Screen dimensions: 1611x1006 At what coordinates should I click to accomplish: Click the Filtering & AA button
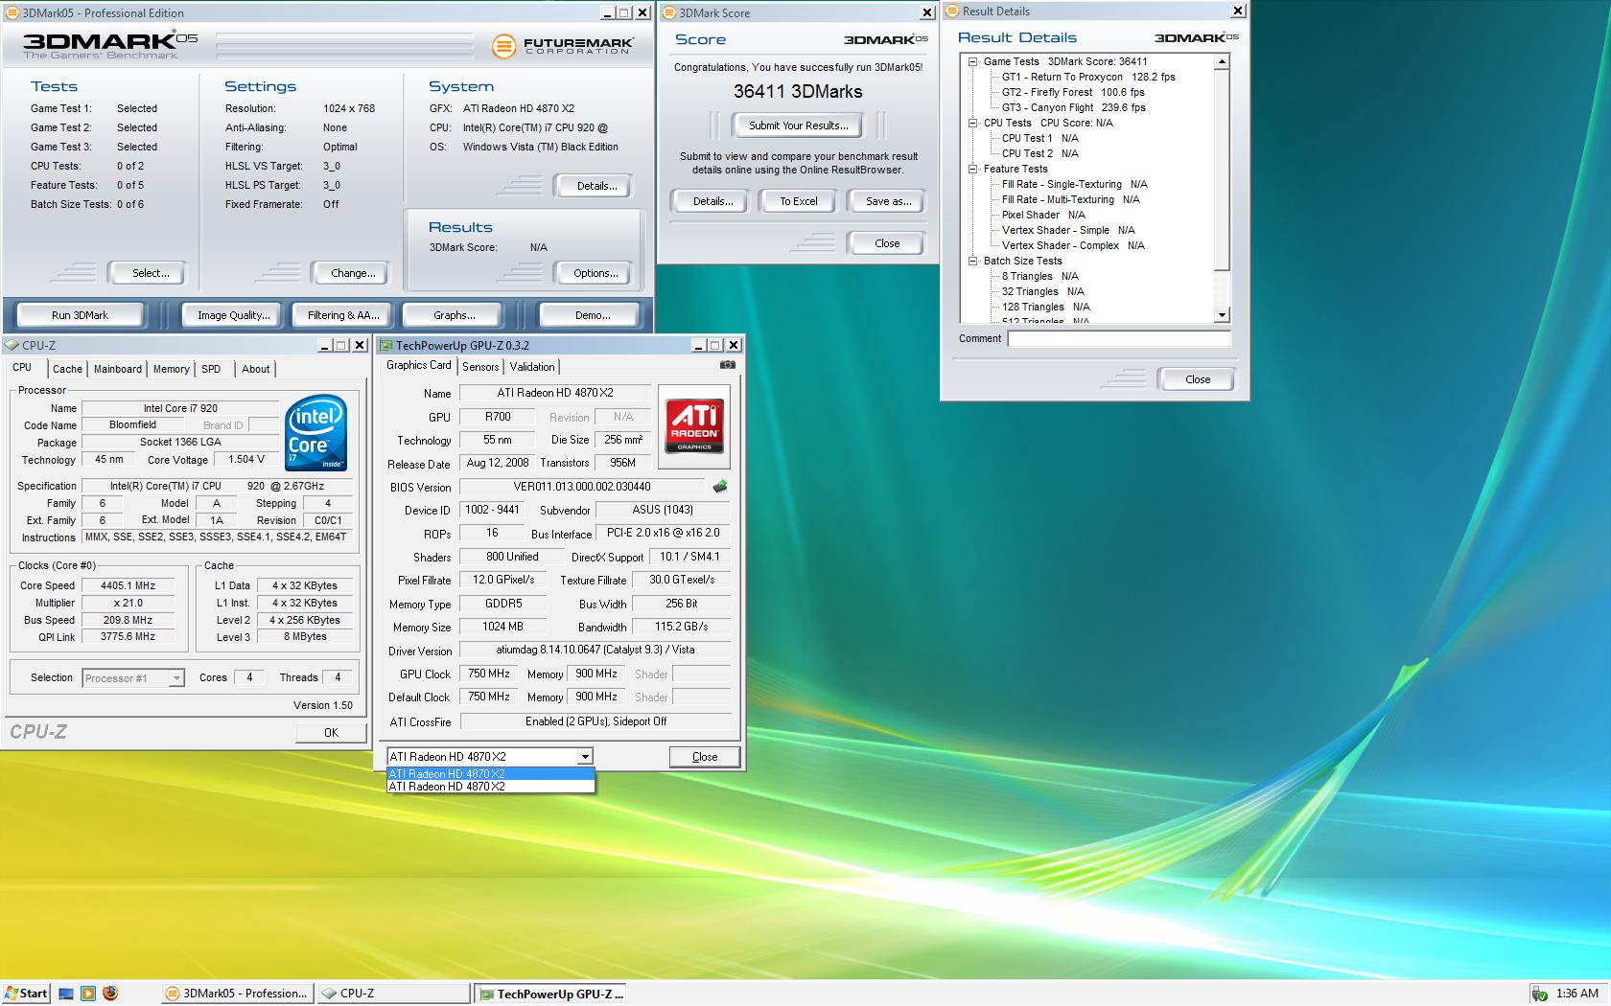point(343,315)
